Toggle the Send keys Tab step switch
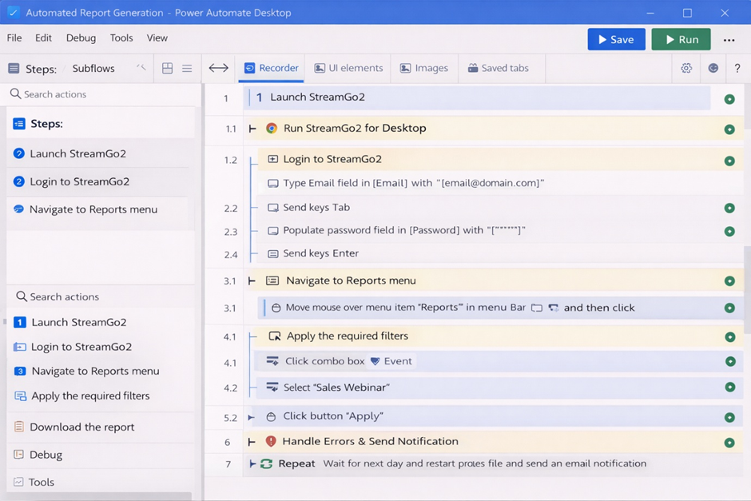 pyautogui.click(x=729, y=208)
